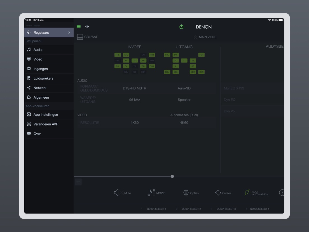Click the Dyn EQ row
This screenshot has height=232, width=309.
253,100
